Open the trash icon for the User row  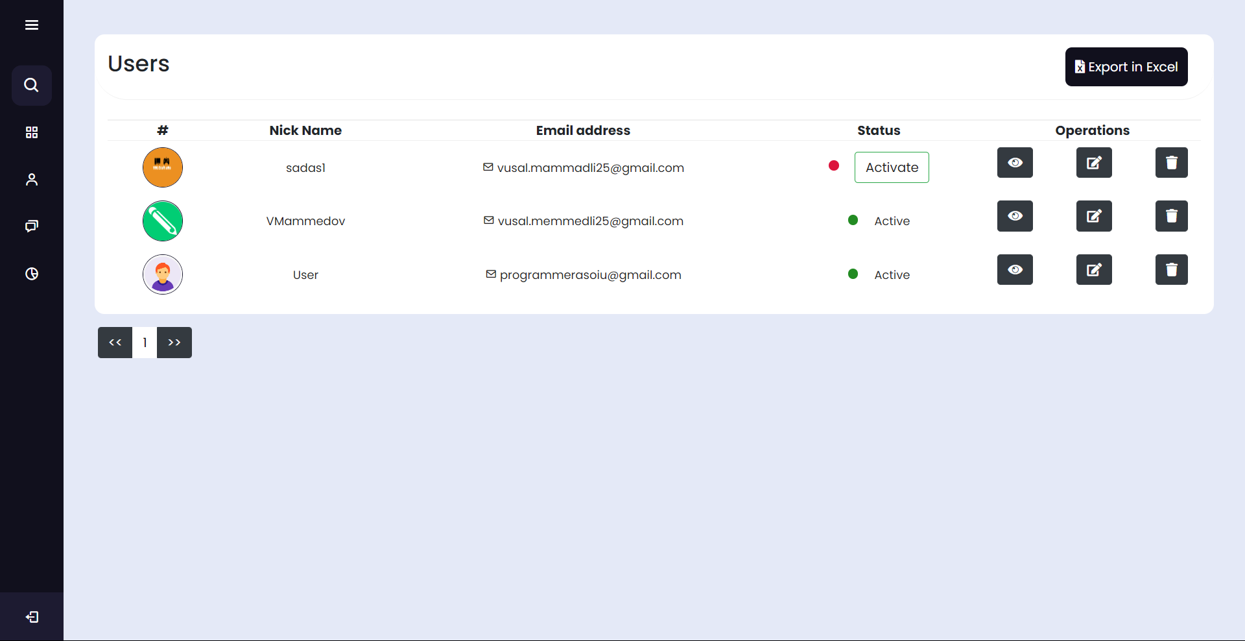tap(1171, 269)
